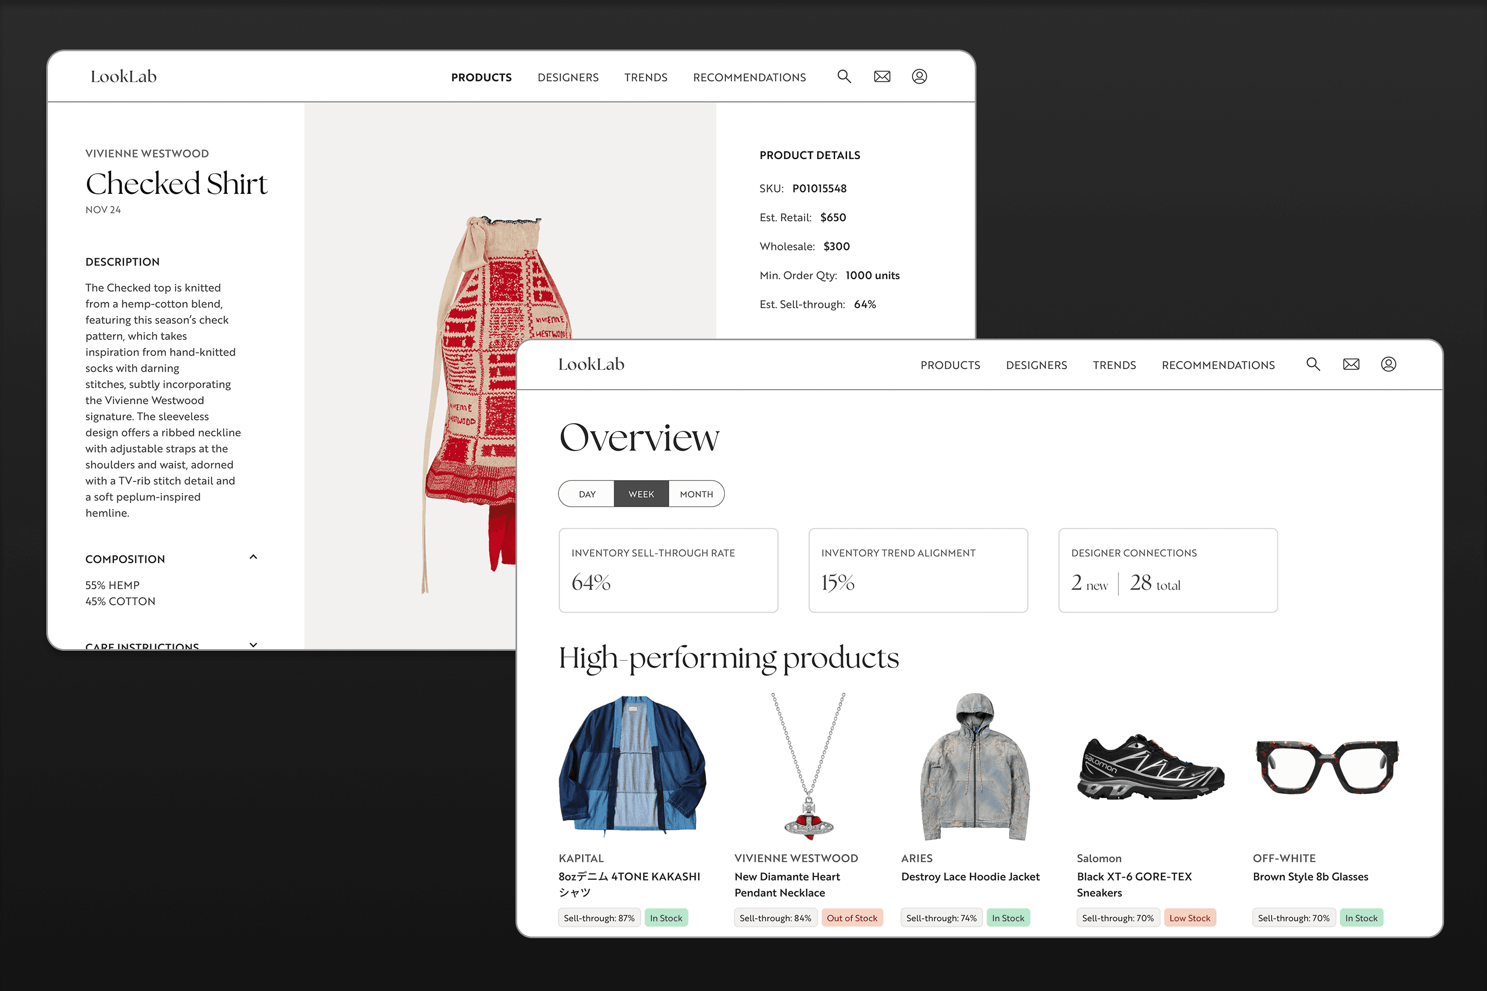Click the Salomon sneakers product thumbnail
This screenshot has width=1487, height=991.
pyautogui.click(x=1150, y=766)
